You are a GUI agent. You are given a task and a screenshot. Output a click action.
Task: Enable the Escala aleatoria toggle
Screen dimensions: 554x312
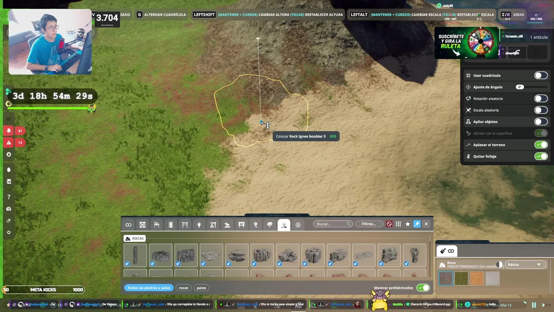(541, 110)
